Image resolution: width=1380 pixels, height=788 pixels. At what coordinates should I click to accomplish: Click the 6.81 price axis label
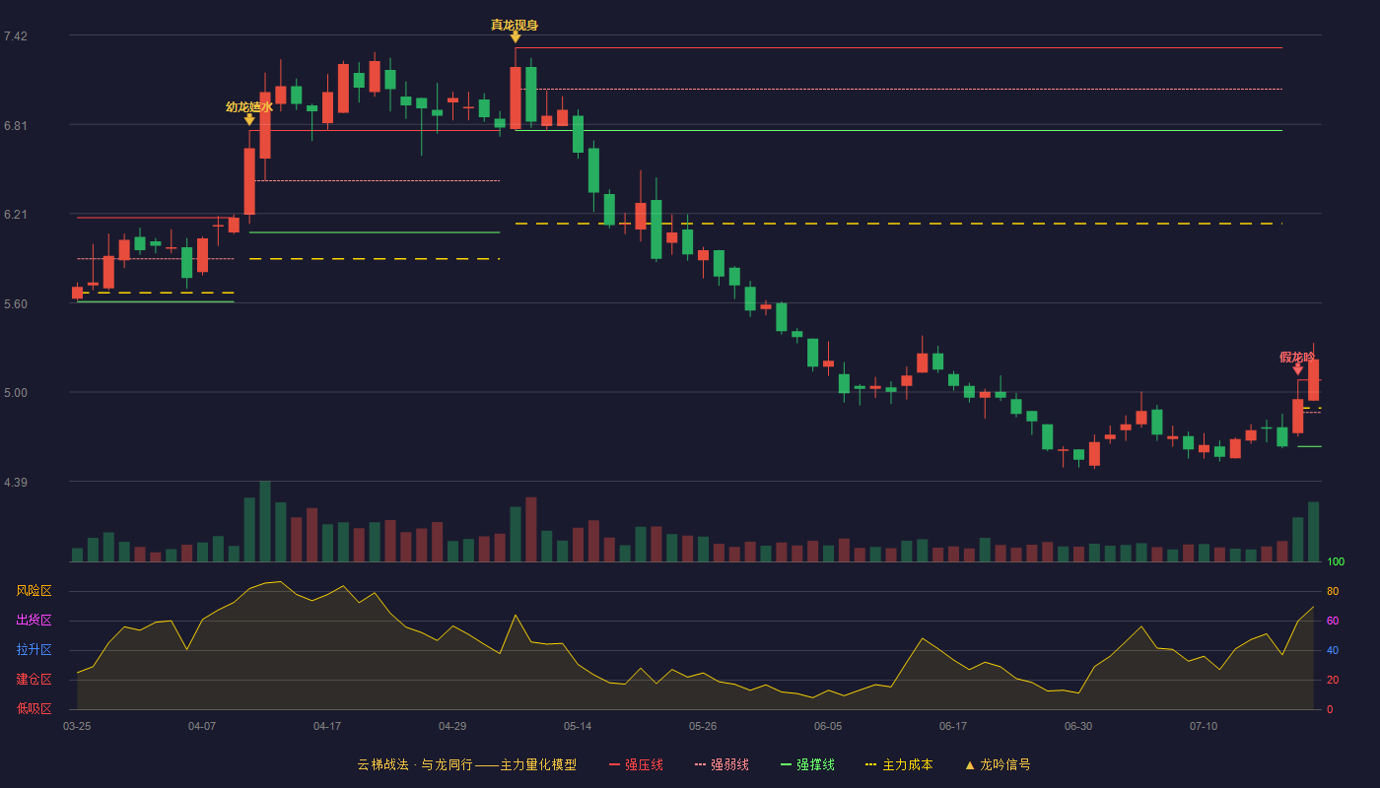click(16, 126)
